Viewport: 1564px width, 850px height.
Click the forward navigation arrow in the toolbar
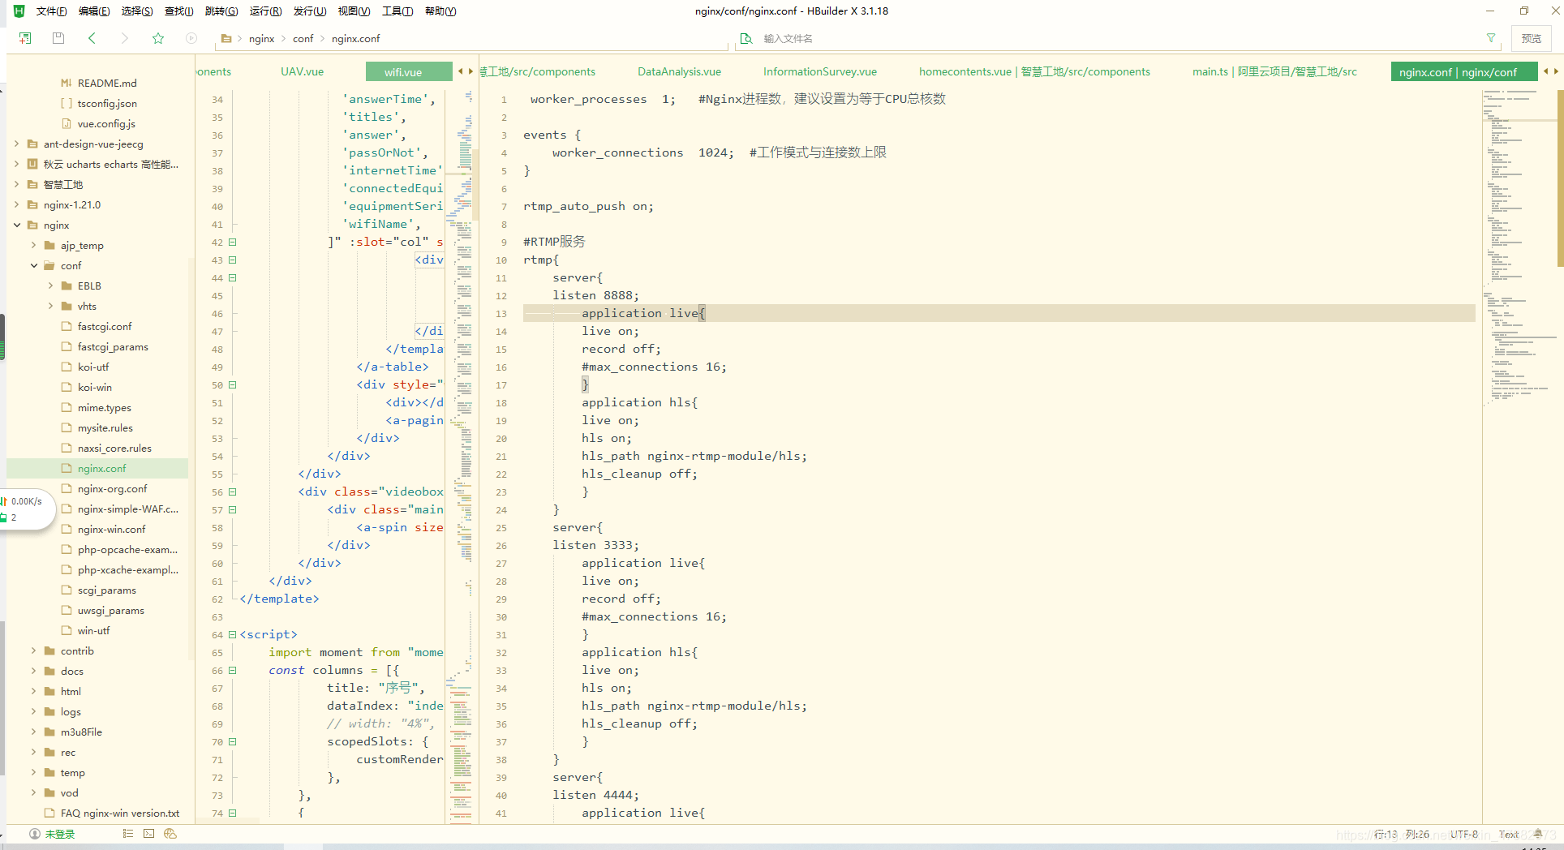point(124,38)
